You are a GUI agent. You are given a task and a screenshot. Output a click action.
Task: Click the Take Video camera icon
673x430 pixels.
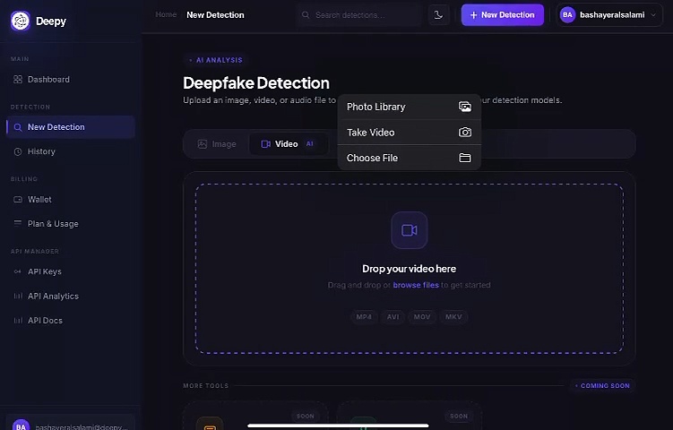click(x=465, y=133)
